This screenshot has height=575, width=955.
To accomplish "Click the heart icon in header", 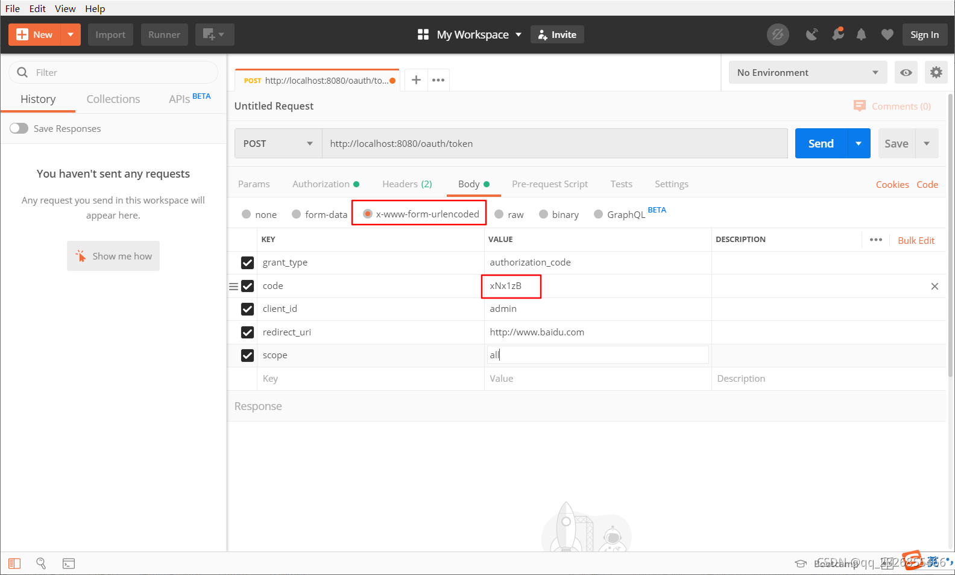I will tap(887, 35).
